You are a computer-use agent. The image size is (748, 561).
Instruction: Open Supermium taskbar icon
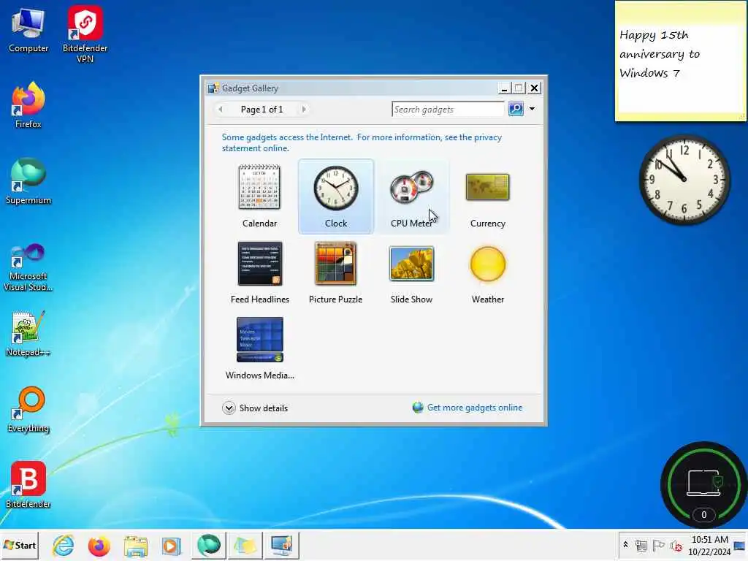pos(208,545)
